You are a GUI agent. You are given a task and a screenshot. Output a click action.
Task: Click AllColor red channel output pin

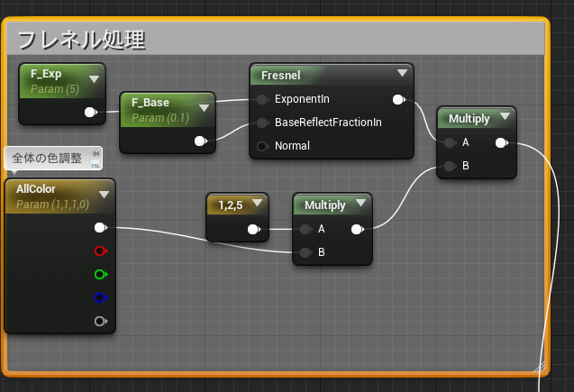click(100, 251)
